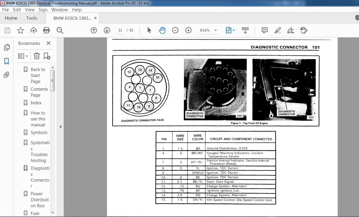
Task: Open the View menu
Action: 30,10
